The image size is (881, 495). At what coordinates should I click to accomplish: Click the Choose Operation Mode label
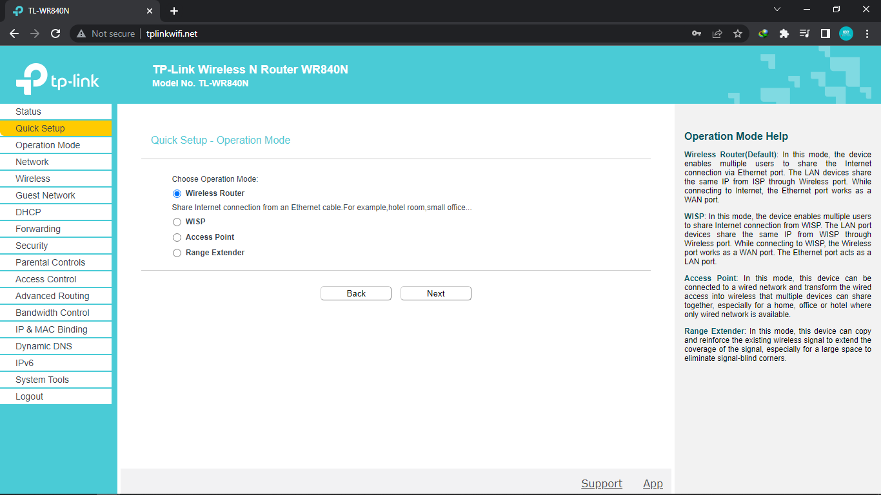click(215, 179)
